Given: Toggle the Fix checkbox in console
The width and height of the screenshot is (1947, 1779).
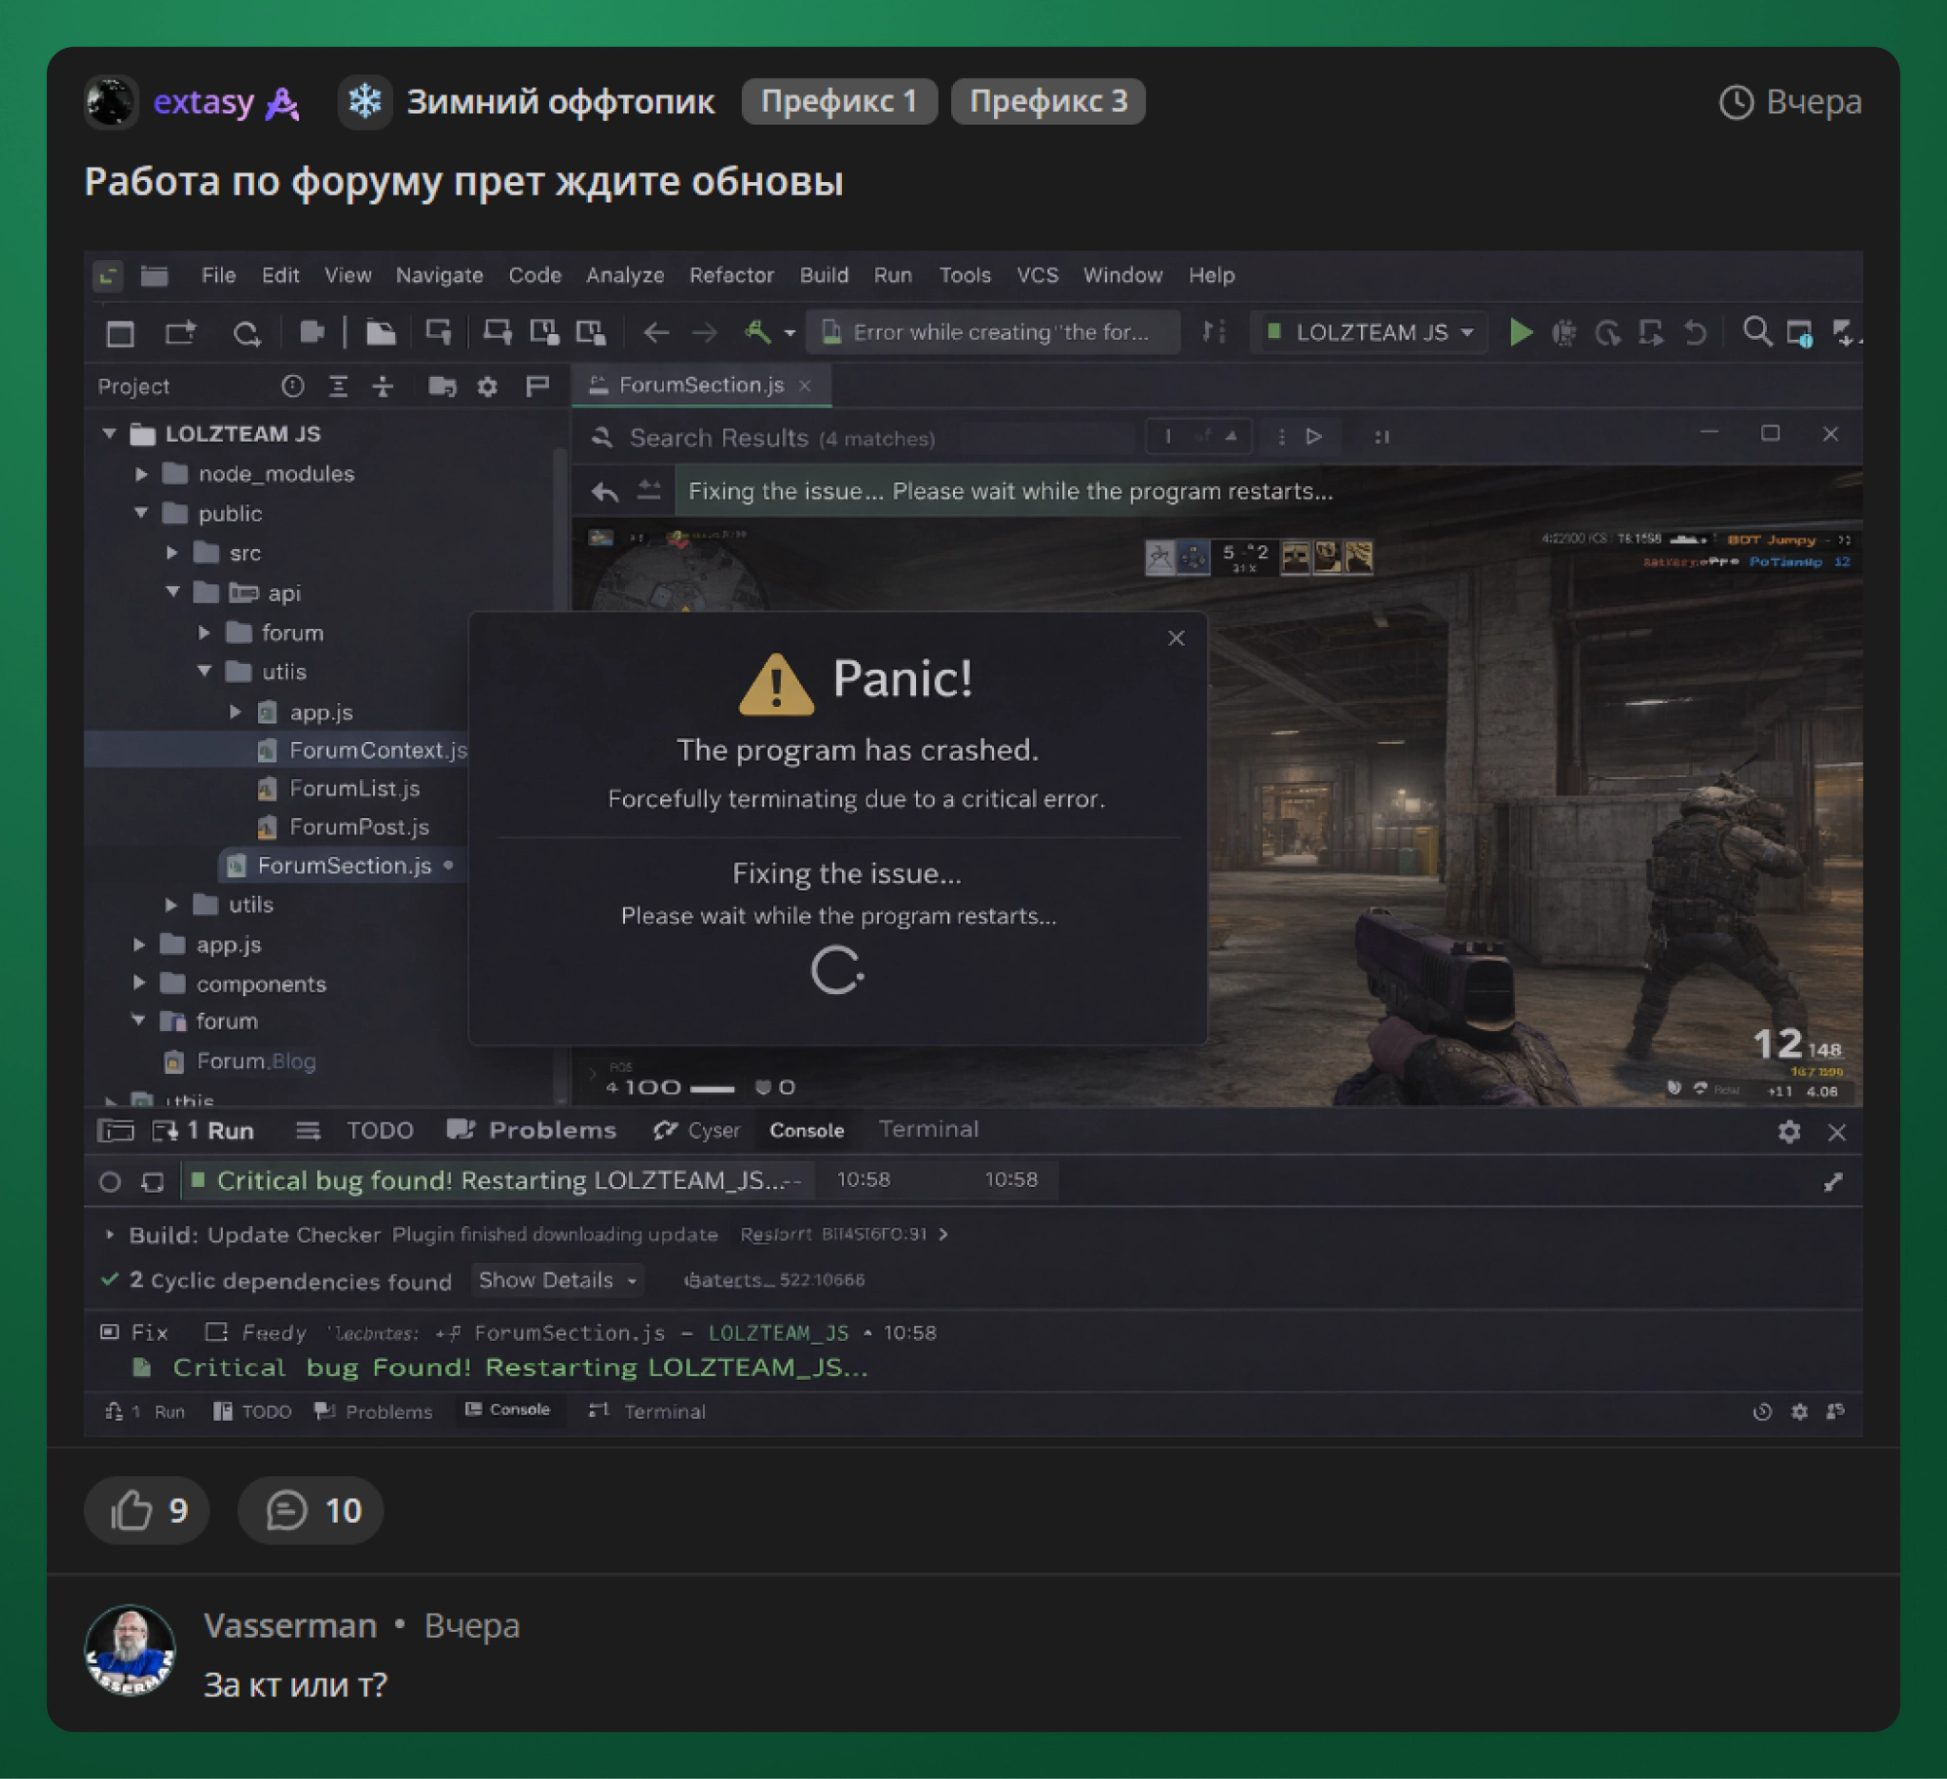Looking at the screenshot, I should coord(110,1332).
